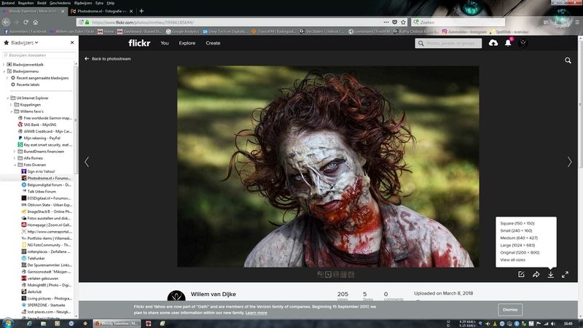
Task: Open the page actions three-dots menu
Action: click(x=386, y=23)
